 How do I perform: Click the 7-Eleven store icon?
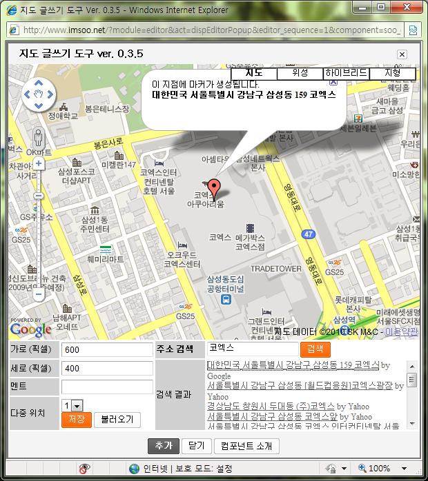pos(358,118)
